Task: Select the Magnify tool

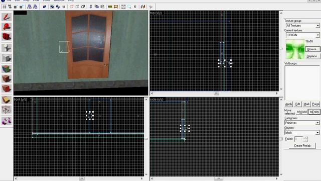Action: (7, 27)
